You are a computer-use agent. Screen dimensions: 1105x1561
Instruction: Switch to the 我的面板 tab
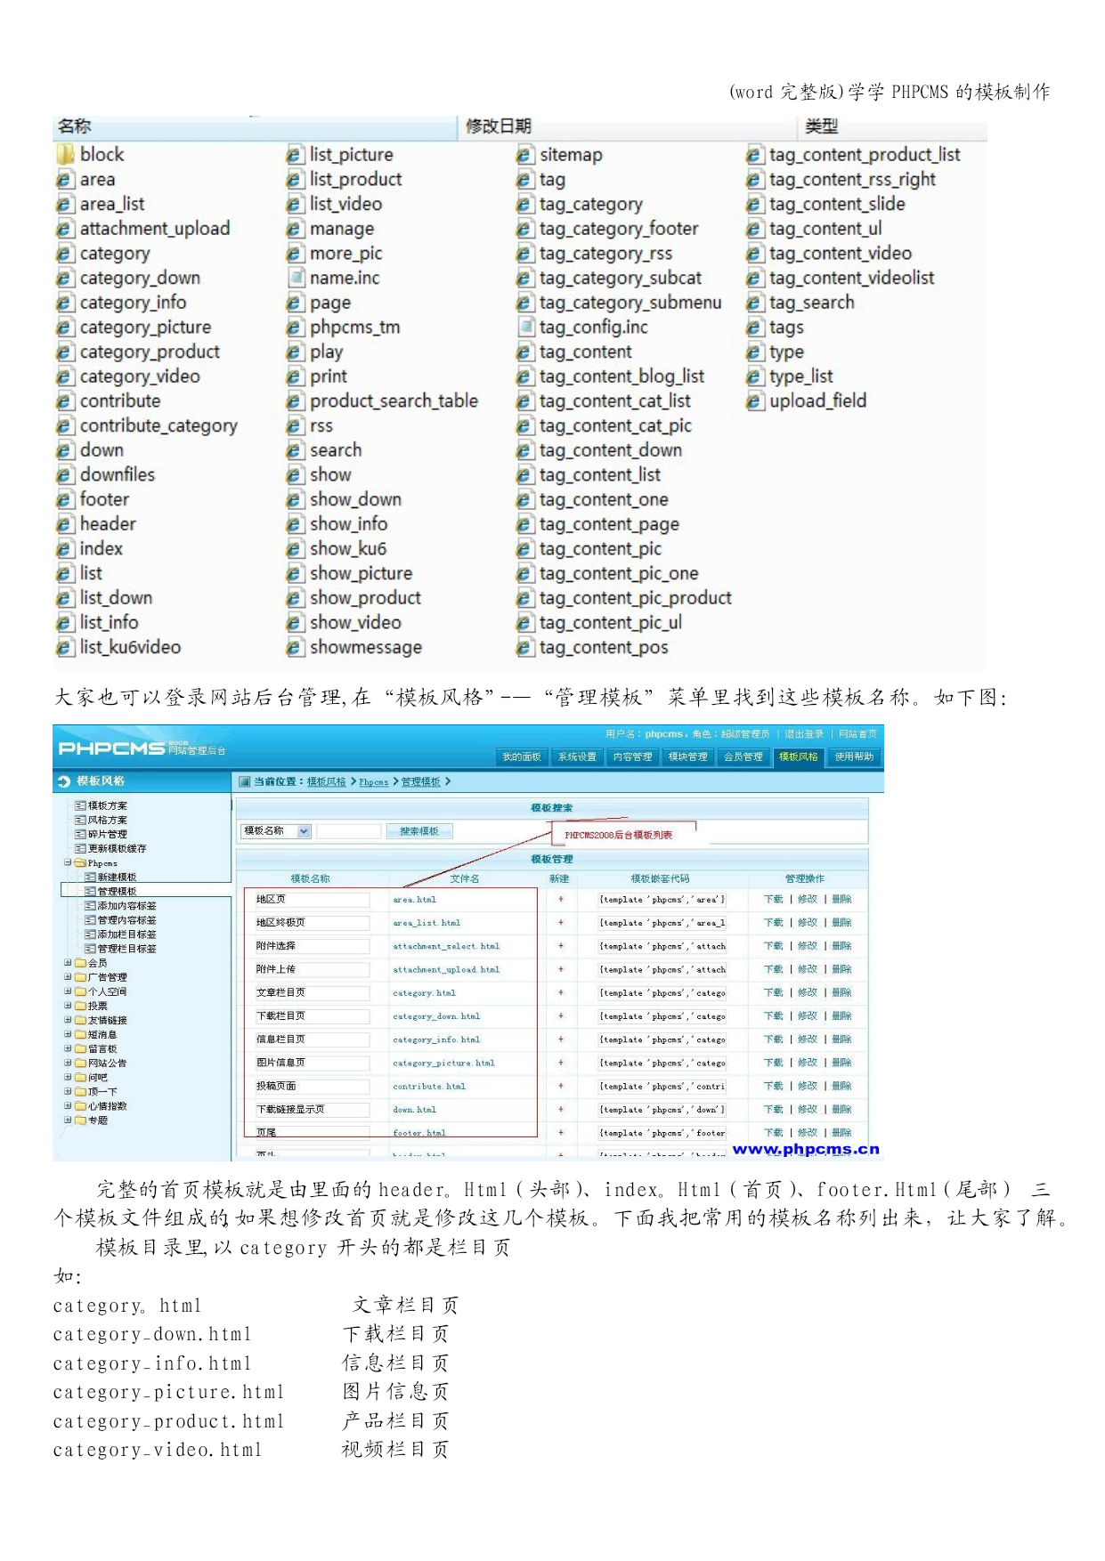pyautogui.click(x=522, y=756)
